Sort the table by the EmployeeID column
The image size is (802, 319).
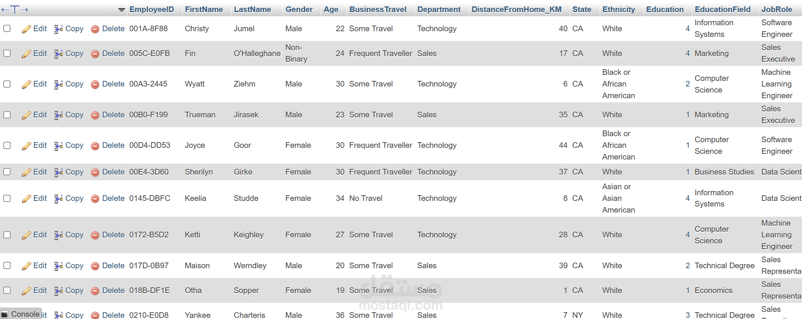(151, 9)
